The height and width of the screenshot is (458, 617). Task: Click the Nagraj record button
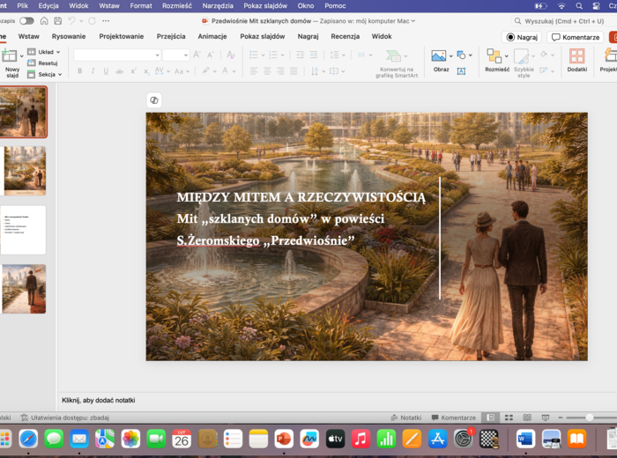522,37
